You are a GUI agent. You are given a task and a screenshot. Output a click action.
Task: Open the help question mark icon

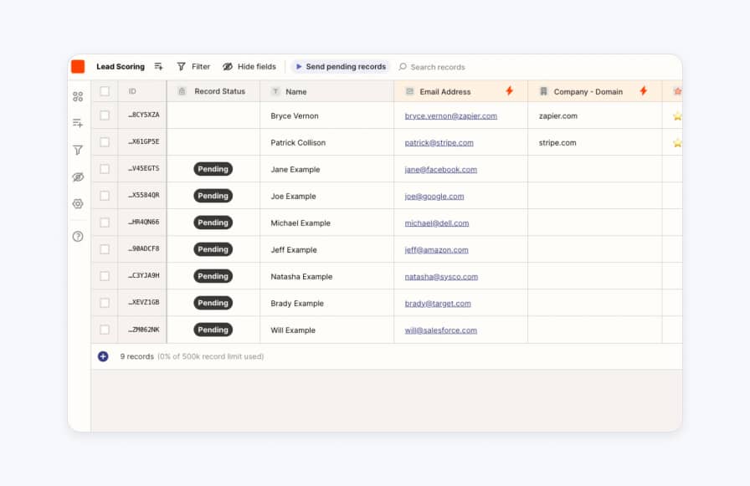78,237
